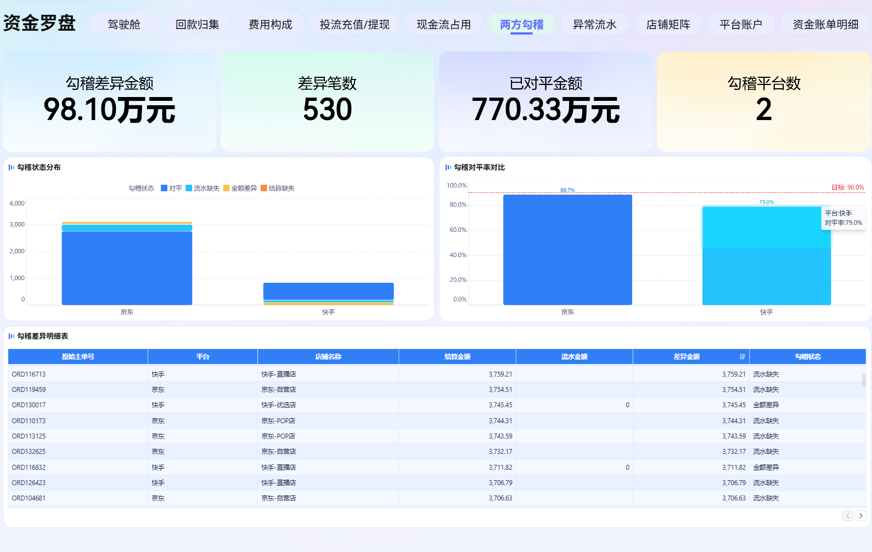The height and width of the screenshot is (552, 872).
Task: Click store name 快手-优选店
Action: click(x=279, y=405)
